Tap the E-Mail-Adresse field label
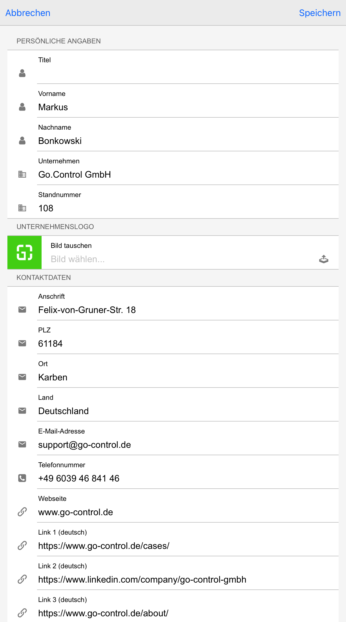 pos(62,431)
